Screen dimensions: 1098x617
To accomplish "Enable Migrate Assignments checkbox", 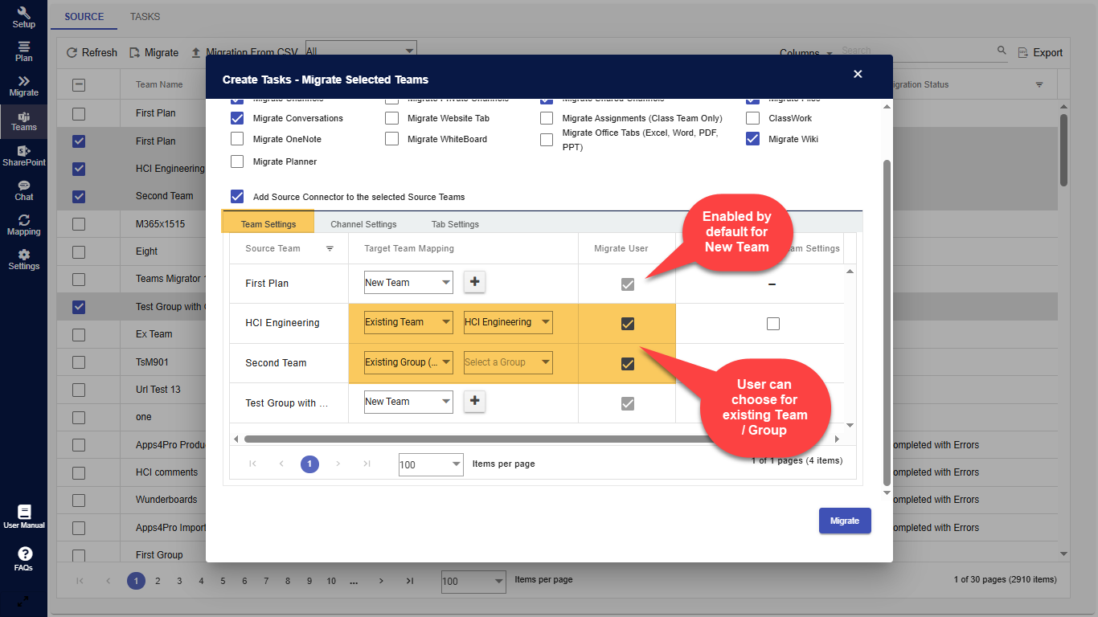I will coord(547,118).
